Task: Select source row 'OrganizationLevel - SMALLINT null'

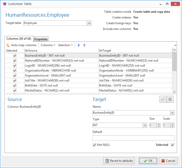Action: [x=61, y=76]
